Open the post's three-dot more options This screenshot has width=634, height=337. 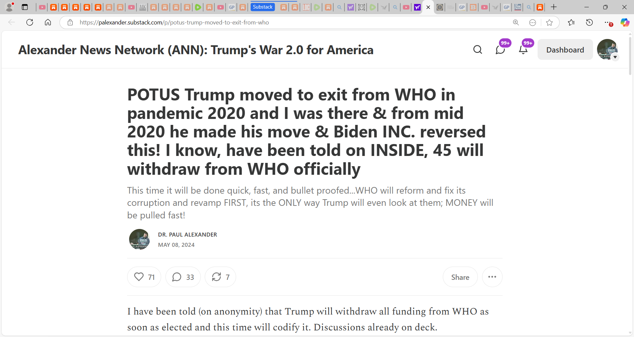tap(492, 277)
